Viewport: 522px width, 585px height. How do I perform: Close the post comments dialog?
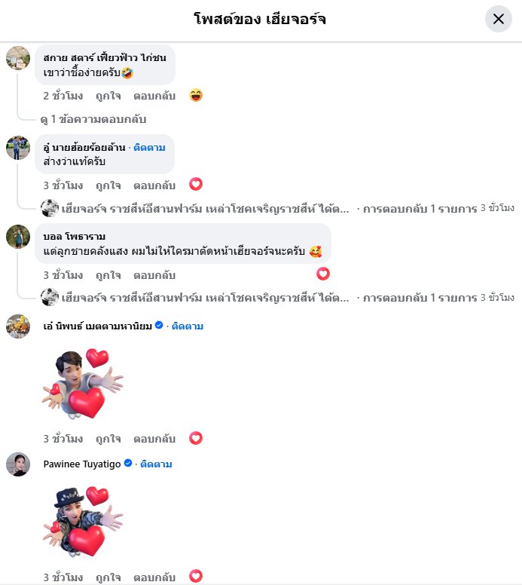498,19
